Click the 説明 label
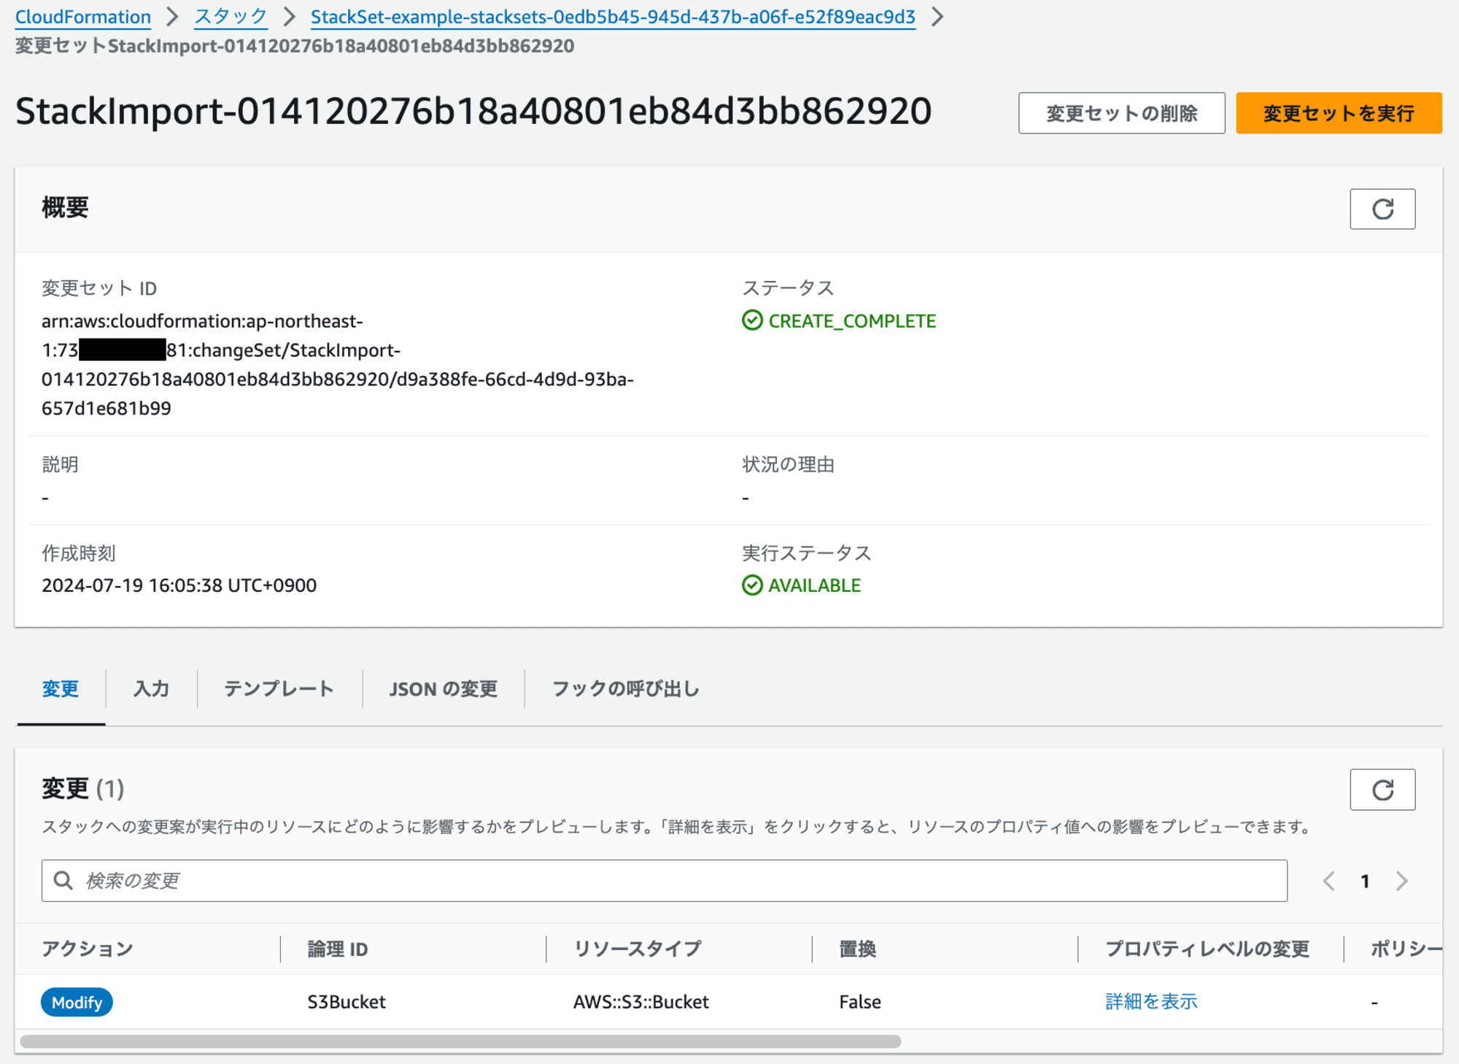Image resolution: width=1459 pixels, height=1064 pixels. (x=60, y=465)
